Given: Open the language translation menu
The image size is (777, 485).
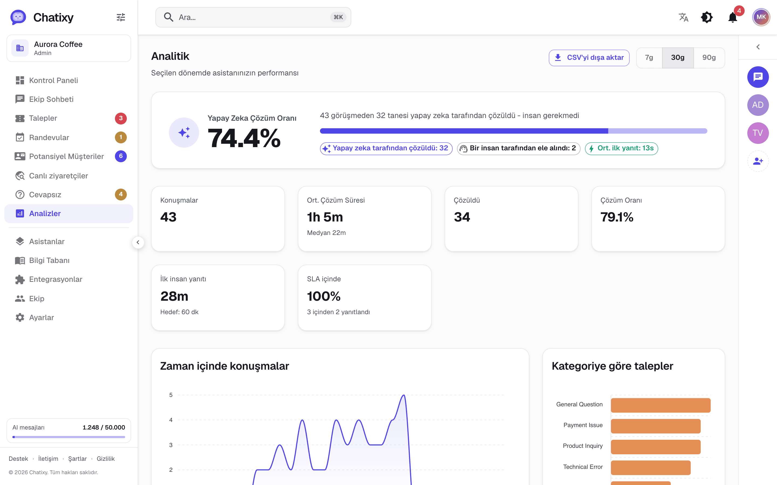Looking at the screenshot, I should (684, 17).
